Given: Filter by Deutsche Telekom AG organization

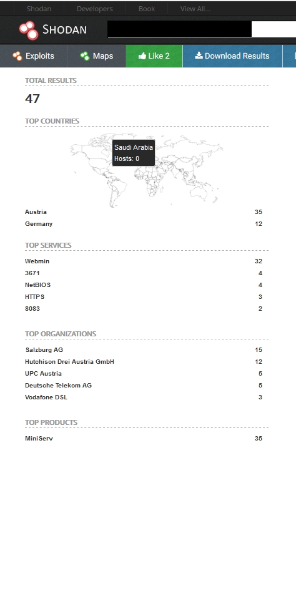Looking at the screenshot, I should 58,385.
